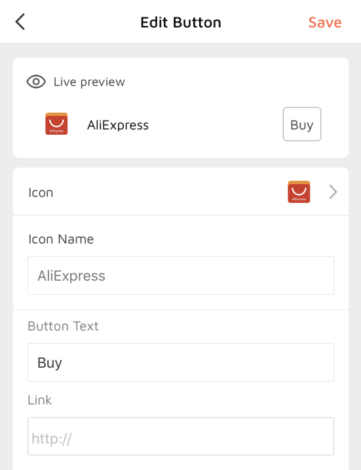361x470 pixels.
Task: Focus the Link http:// input field
Action: (x=181, y=436)
